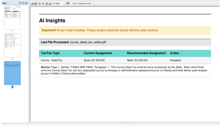Open the Fit Width zoom dropdown
Viewport: 222px width, 127px height.
59,4
